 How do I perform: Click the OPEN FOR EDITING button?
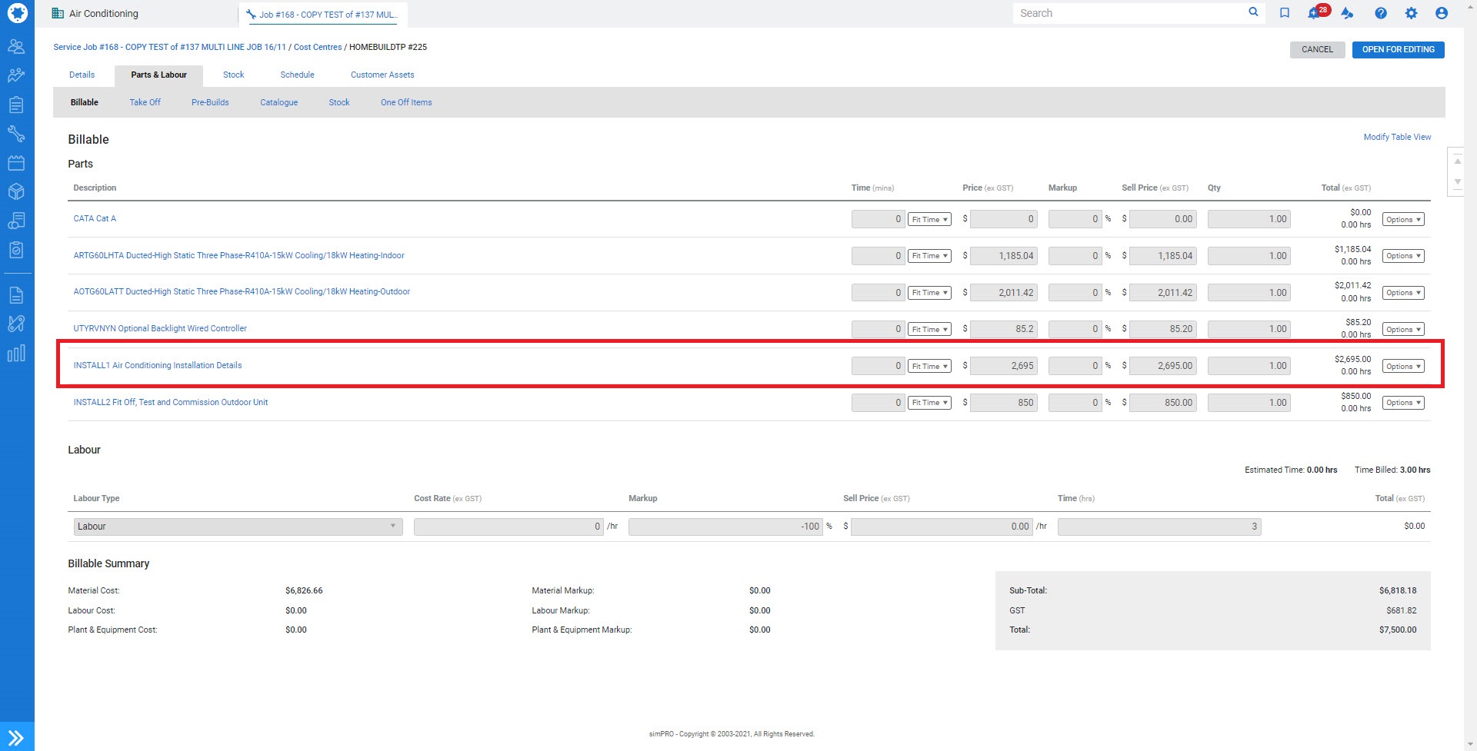pyautogui.click(x=1398, y=49)
